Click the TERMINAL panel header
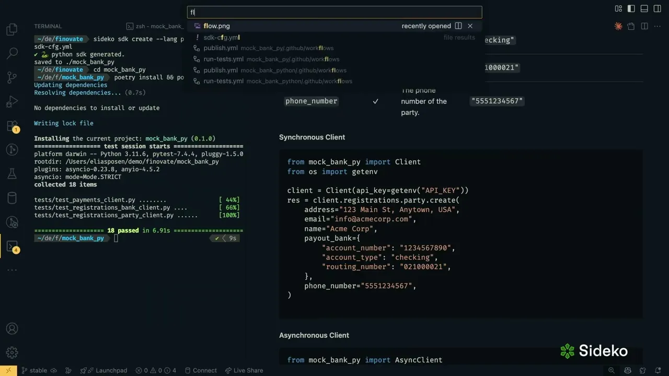Viewport: 669px width, 376px height. point(48,26)
